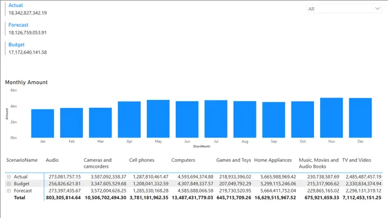388x218 pixels.
Task: Select the Jul bar in chart
Action: coord(216,119)
